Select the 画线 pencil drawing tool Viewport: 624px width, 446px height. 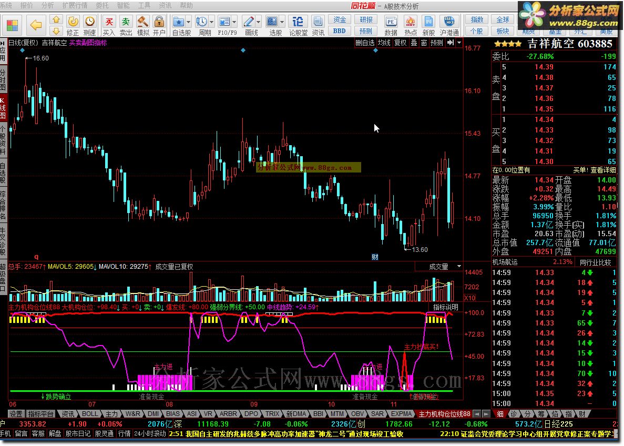coord(249,22)
